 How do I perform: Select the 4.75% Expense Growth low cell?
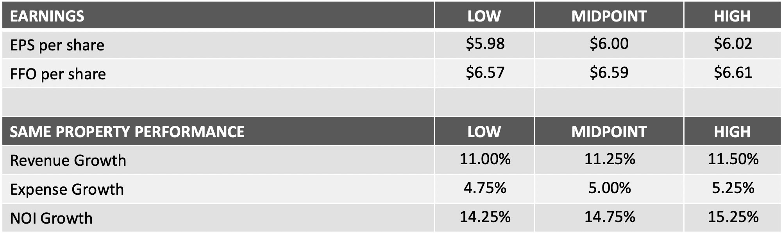(x=485, y=188)
